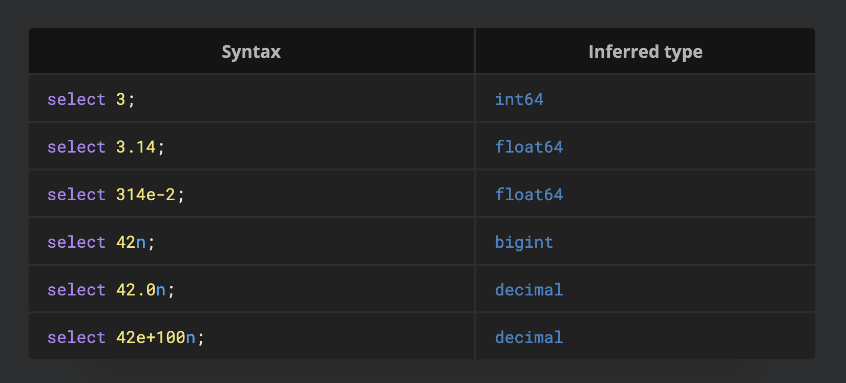The image size is (846, 383).
Task: Click the 42.0n literal in the code
Action: [x=141, y=290]
